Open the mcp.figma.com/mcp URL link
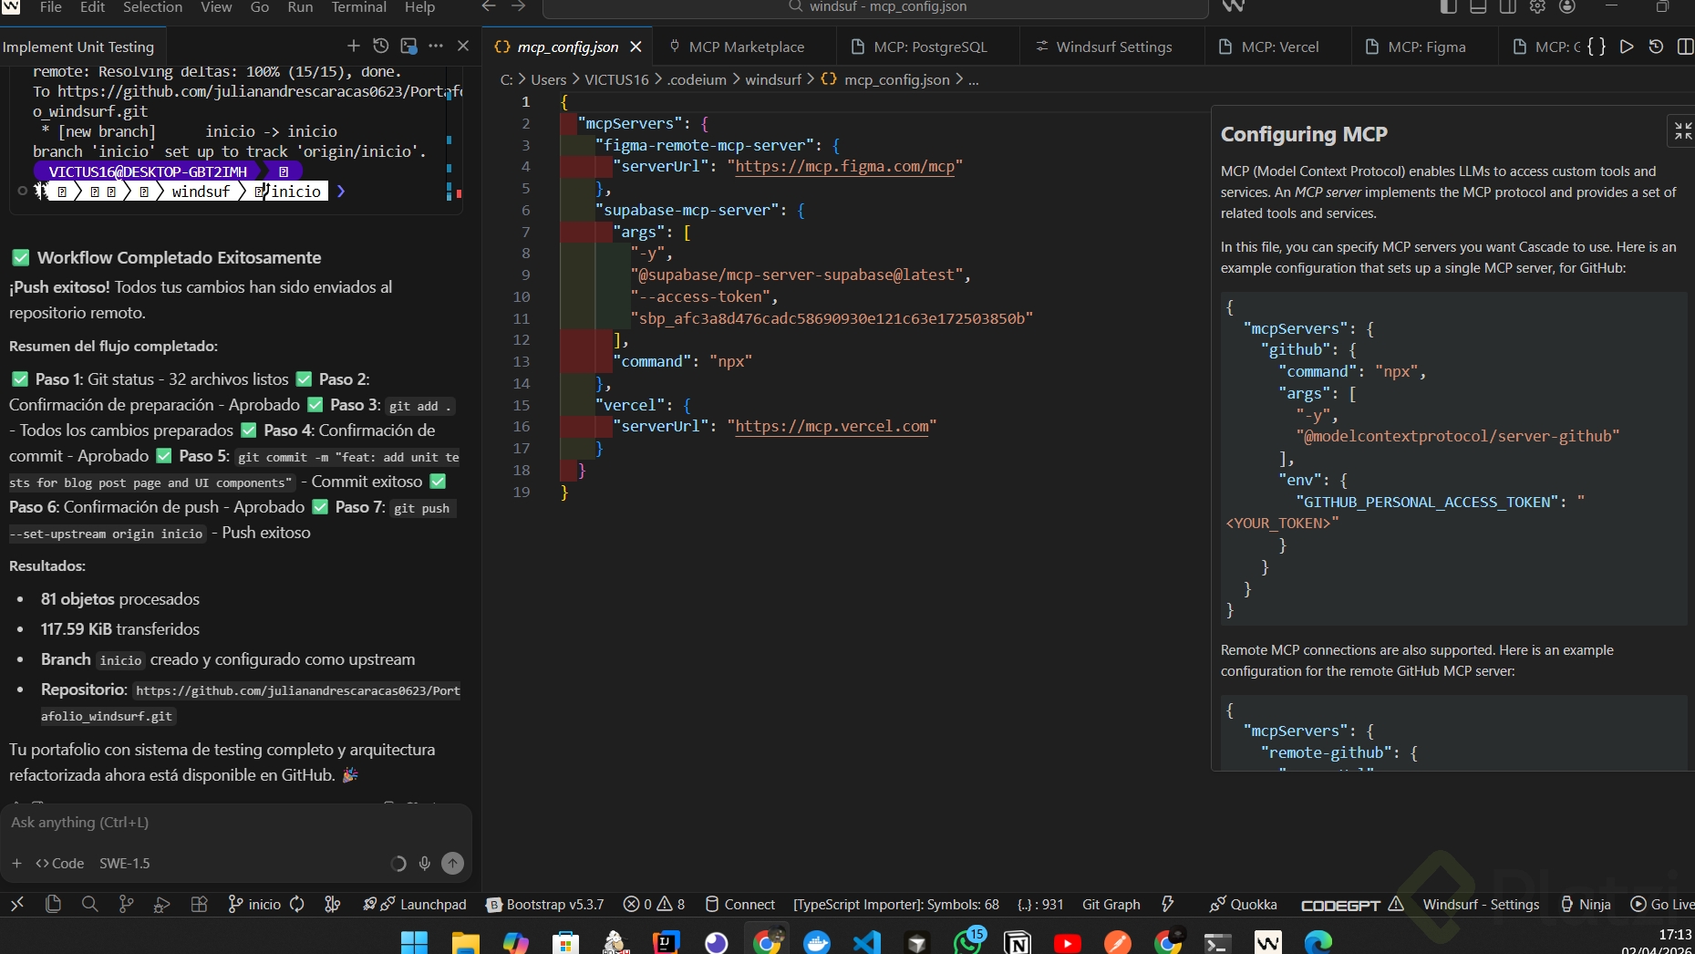 [844, 167]
